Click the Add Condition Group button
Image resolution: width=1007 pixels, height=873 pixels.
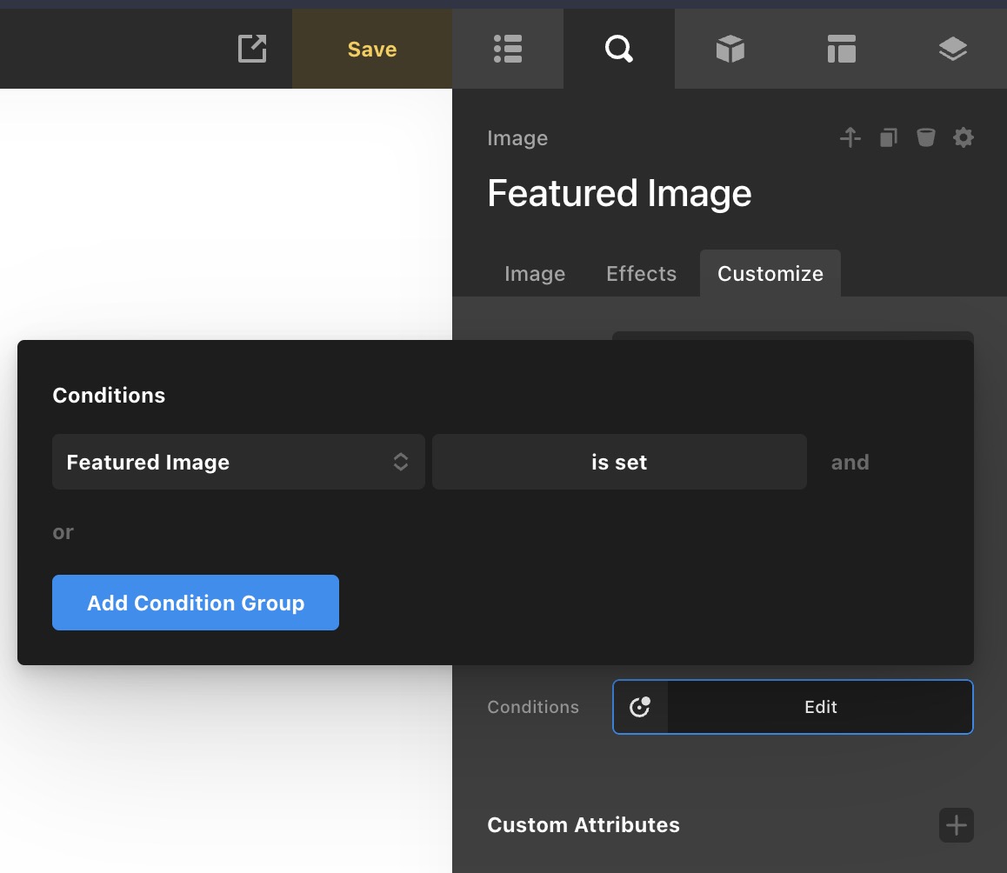196,603
